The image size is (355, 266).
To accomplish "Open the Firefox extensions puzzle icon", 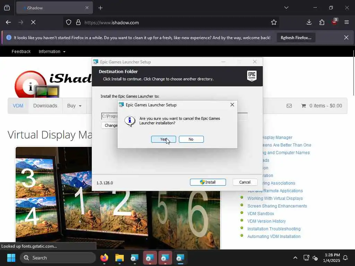I will 322,22.
